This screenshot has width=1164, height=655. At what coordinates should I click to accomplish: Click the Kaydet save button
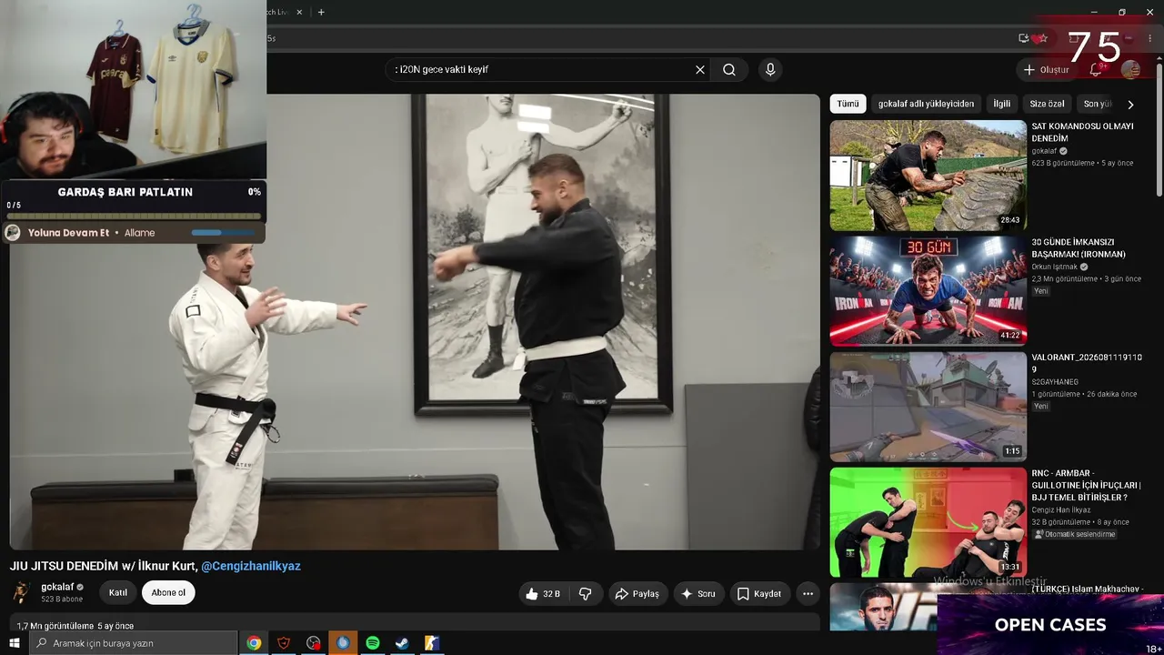(759, 594)
